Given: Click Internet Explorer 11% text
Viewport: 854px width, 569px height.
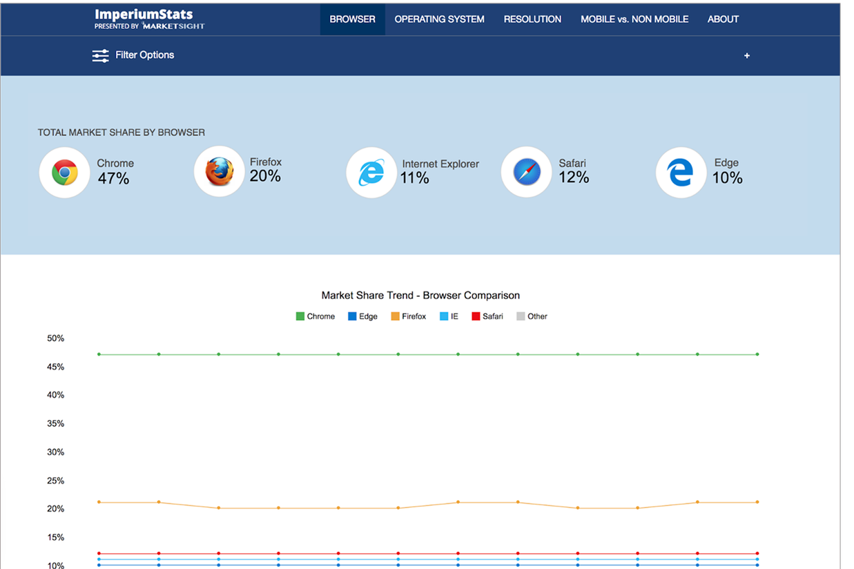Looking at the screenshot, I should click(x=439, y=172).
